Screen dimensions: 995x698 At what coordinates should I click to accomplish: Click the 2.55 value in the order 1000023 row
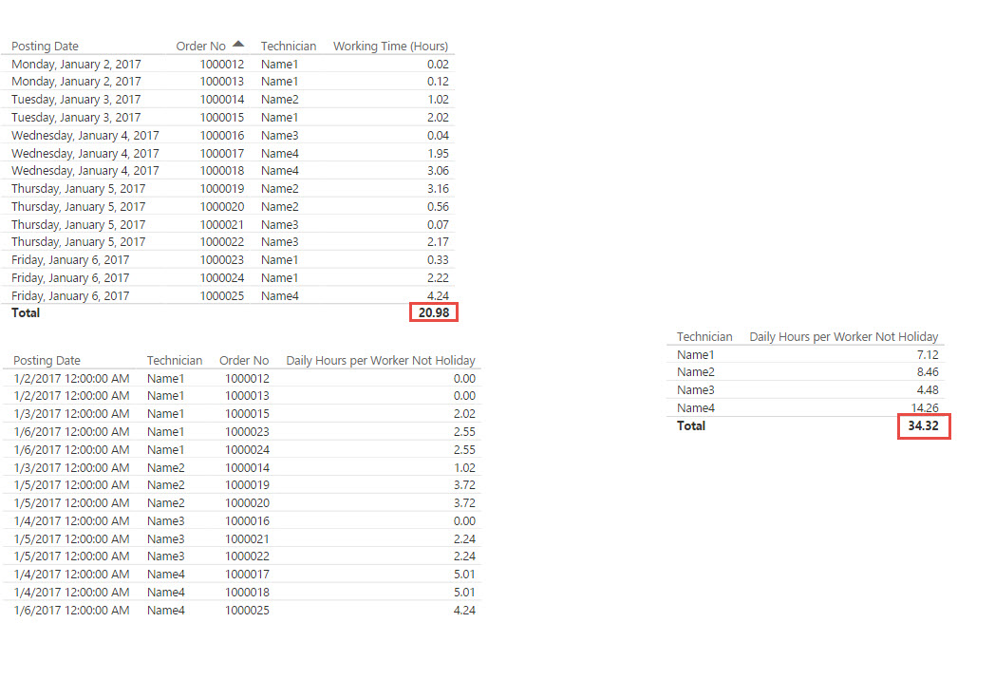click(464, 431)
